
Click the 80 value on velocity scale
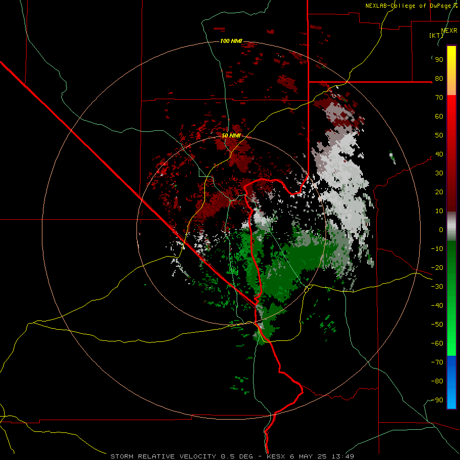tap(439, 79)
